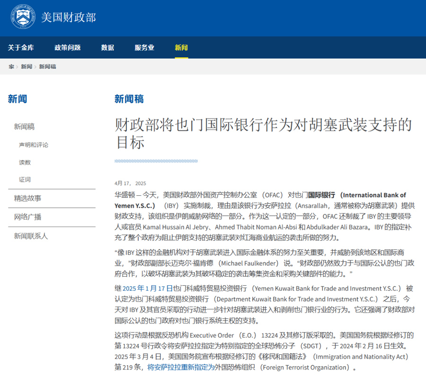426x377 pixels.
Task: Open the 关于金库 menu
Action: (21, 48)
